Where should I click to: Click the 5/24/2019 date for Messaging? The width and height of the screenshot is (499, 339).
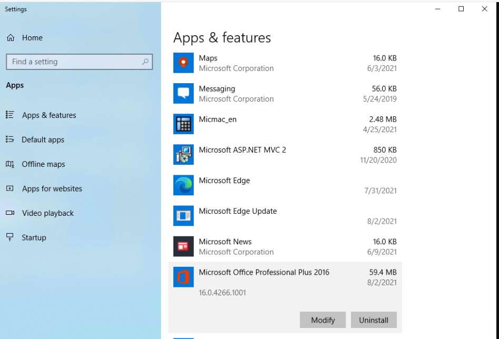coord(380,99)
